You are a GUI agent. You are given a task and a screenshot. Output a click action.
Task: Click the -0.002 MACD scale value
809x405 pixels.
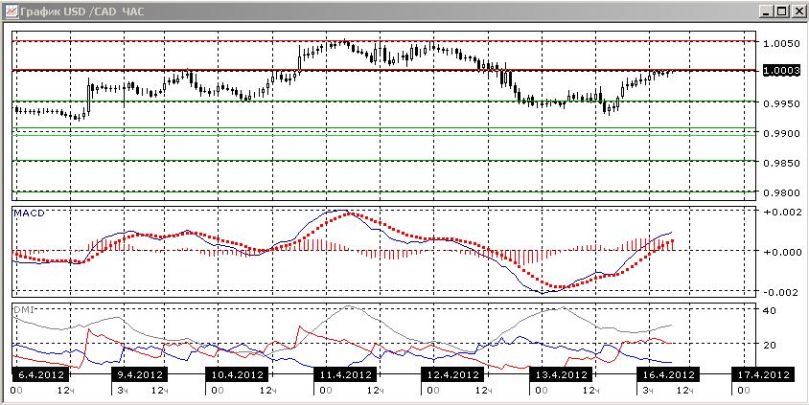(779, 292)
